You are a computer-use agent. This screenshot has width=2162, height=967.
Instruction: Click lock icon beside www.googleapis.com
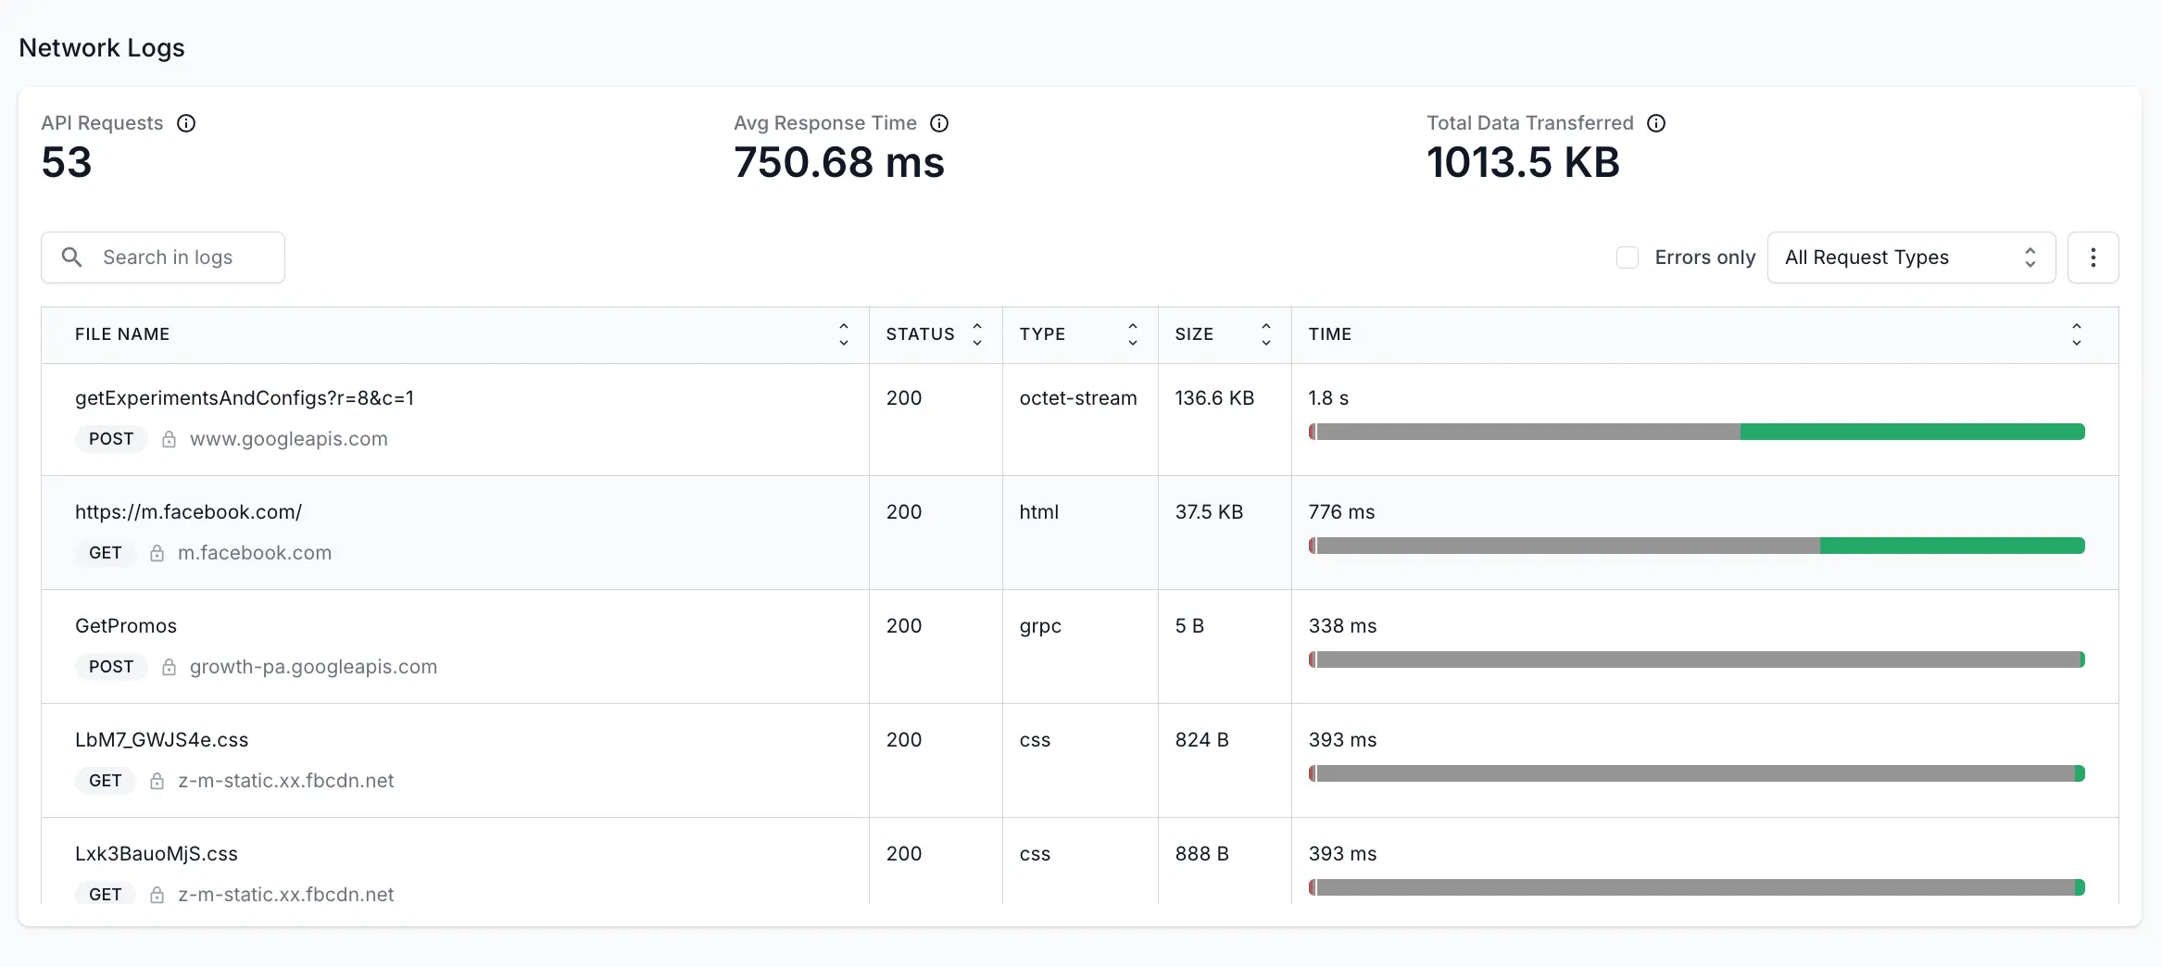pos(169,439)
